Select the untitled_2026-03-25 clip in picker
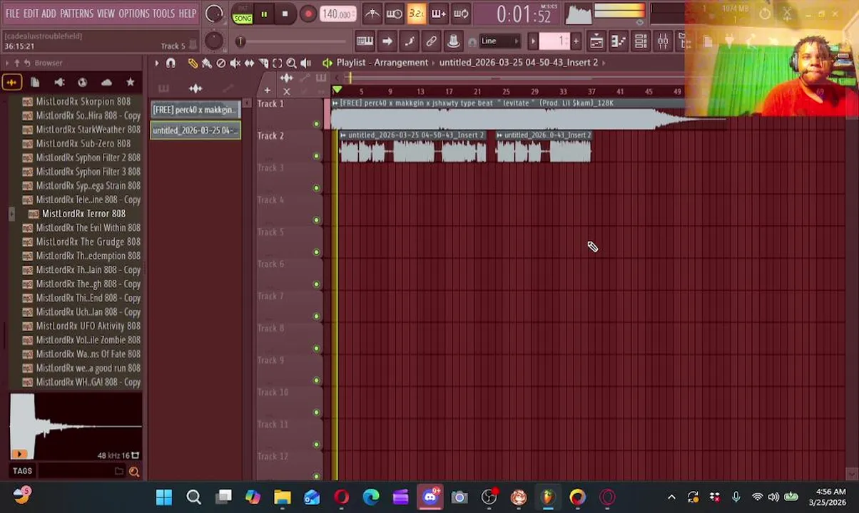The width and height of the screenshot is (859, 513). 195,130
